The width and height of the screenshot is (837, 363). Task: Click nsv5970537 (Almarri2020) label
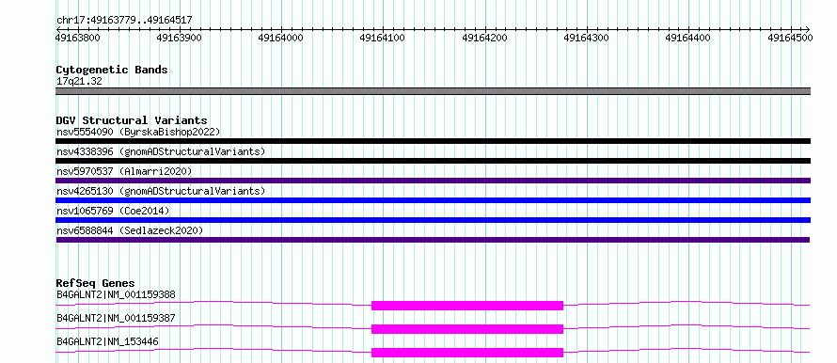tap(124, 171)
